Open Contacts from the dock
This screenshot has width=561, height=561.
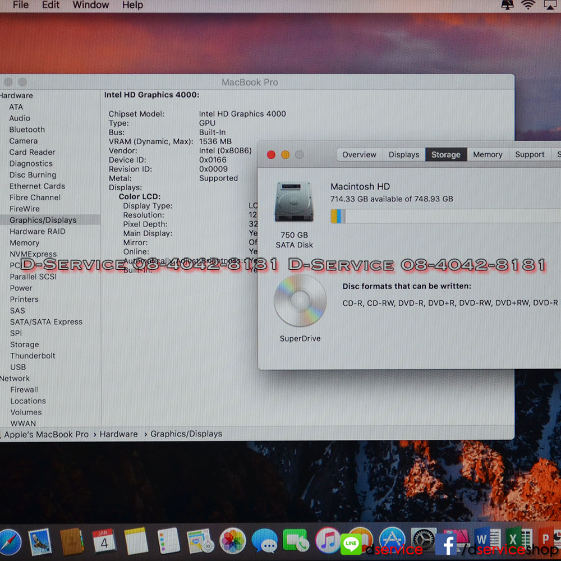pos(71,542)
